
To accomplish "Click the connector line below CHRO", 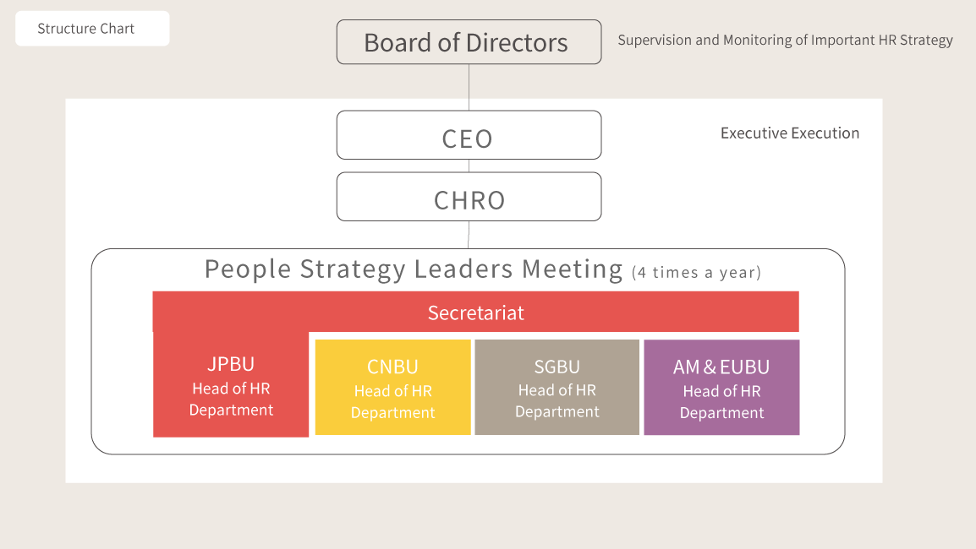I will (469, 235).
